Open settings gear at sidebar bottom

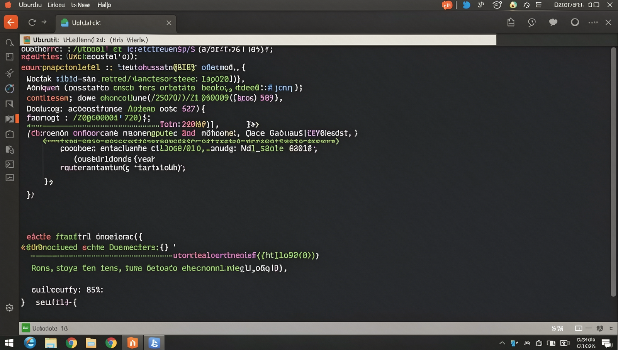click(x=10, y=308)
